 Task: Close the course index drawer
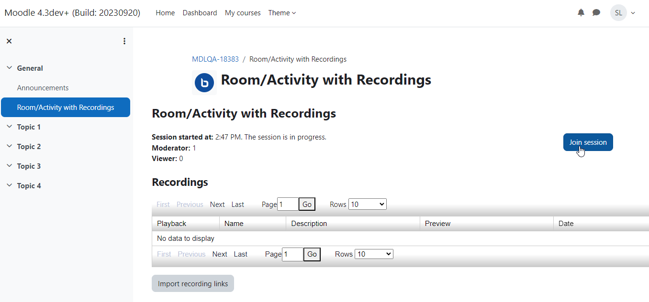tap(9, 41)
